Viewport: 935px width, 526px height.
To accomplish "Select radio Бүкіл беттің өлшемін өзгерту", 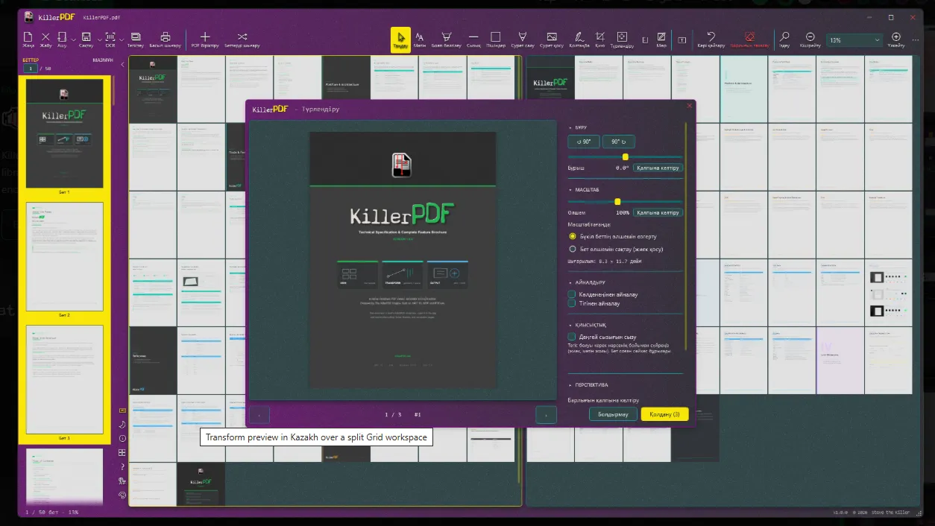I will coord(573,236).
